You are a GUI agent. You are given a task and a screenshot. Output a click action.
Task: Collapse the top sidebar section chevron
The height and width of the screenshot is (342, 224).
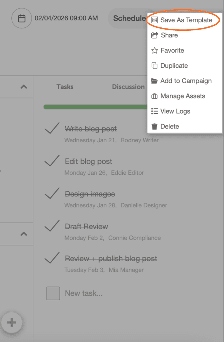pos(23,87)
